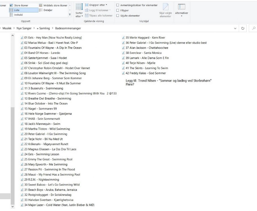257x211 pixels.
Task: Open the Grupper etter dropdown
Action: [96, 5]
